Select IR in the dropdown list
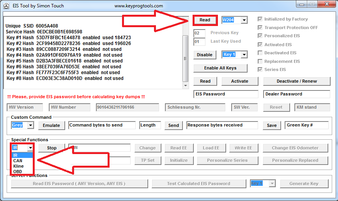338x201 pixels. coord(22,155)
